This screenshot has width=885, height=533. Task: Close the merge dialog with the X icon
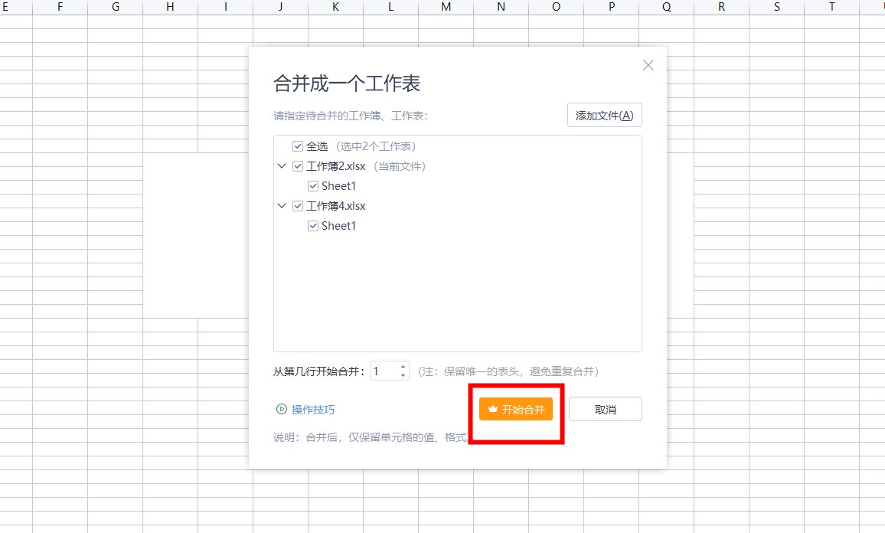coord(648,66)
